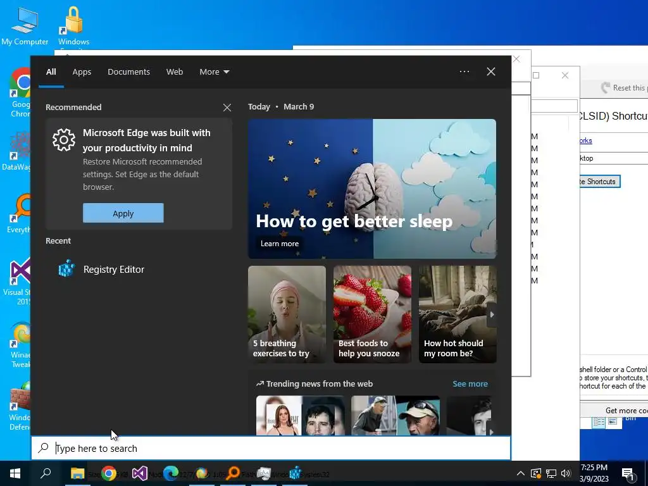The width and height of the screenshot is (648, 486).
Task: Close the search panel with X
Action: (x=491, y=72)
